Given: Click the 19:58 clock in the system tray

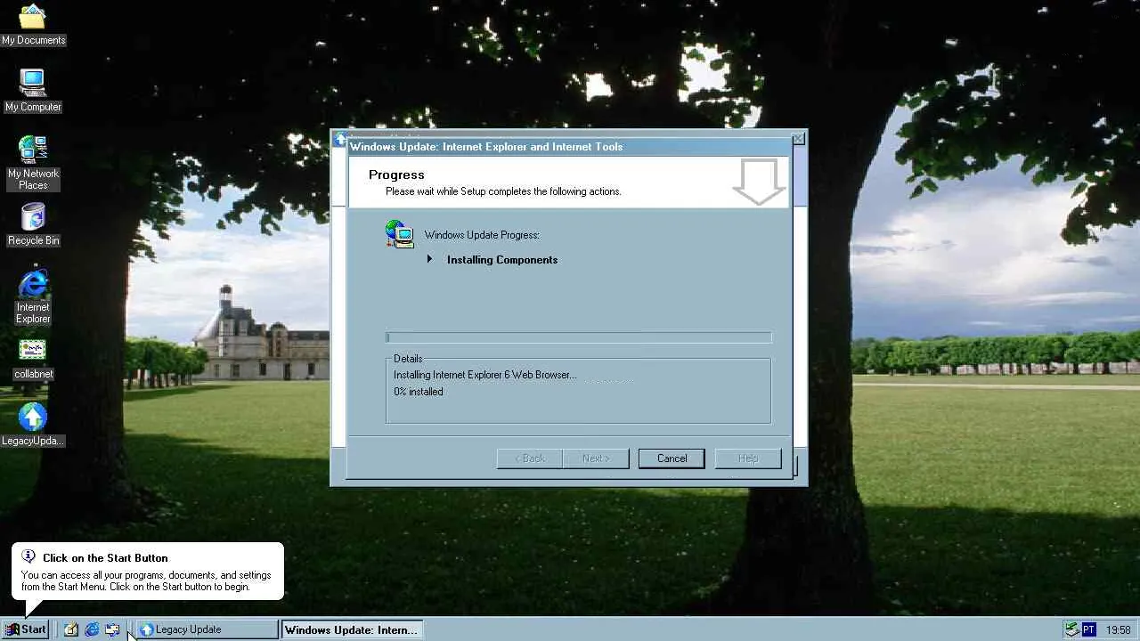Looking at the screenshot, I should 1119,629.
